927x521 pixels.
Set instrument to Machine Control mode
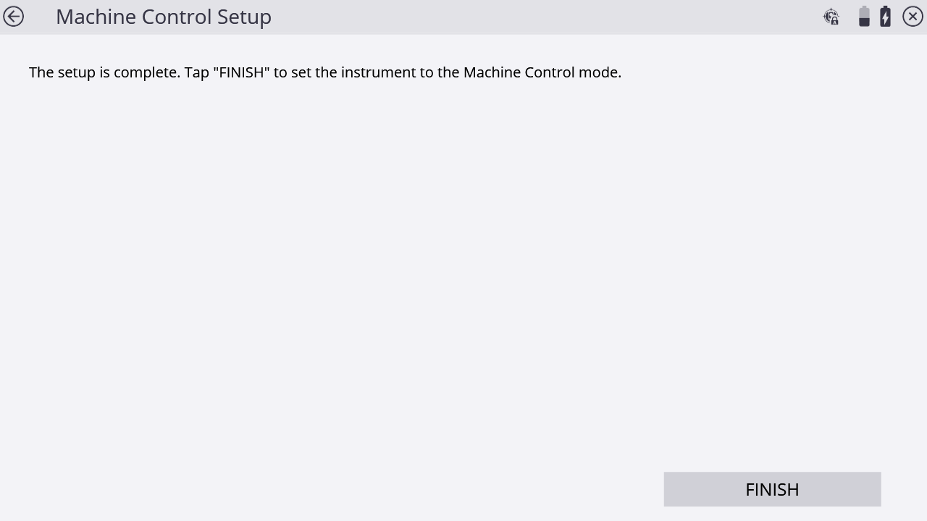point(772,489)
